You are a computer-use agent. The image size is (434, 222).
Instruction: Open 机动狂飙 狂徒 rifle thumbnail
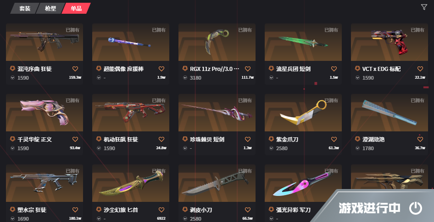[x=131, y=113]
